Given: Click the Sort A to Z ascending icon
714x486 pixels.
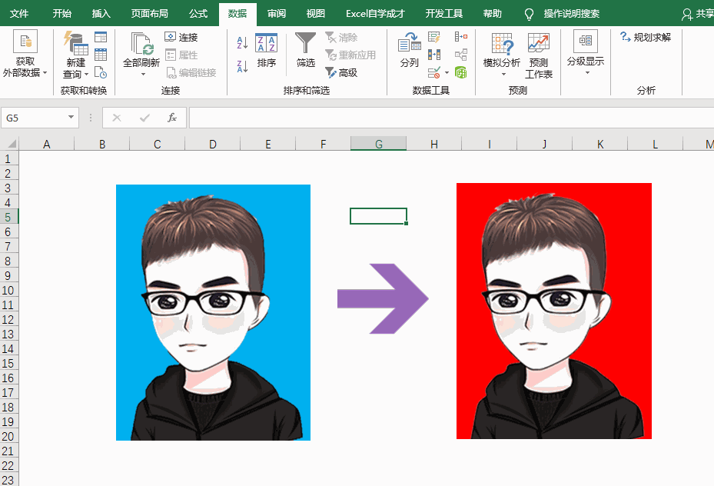Looking at the screenshot, I should 242,43.
